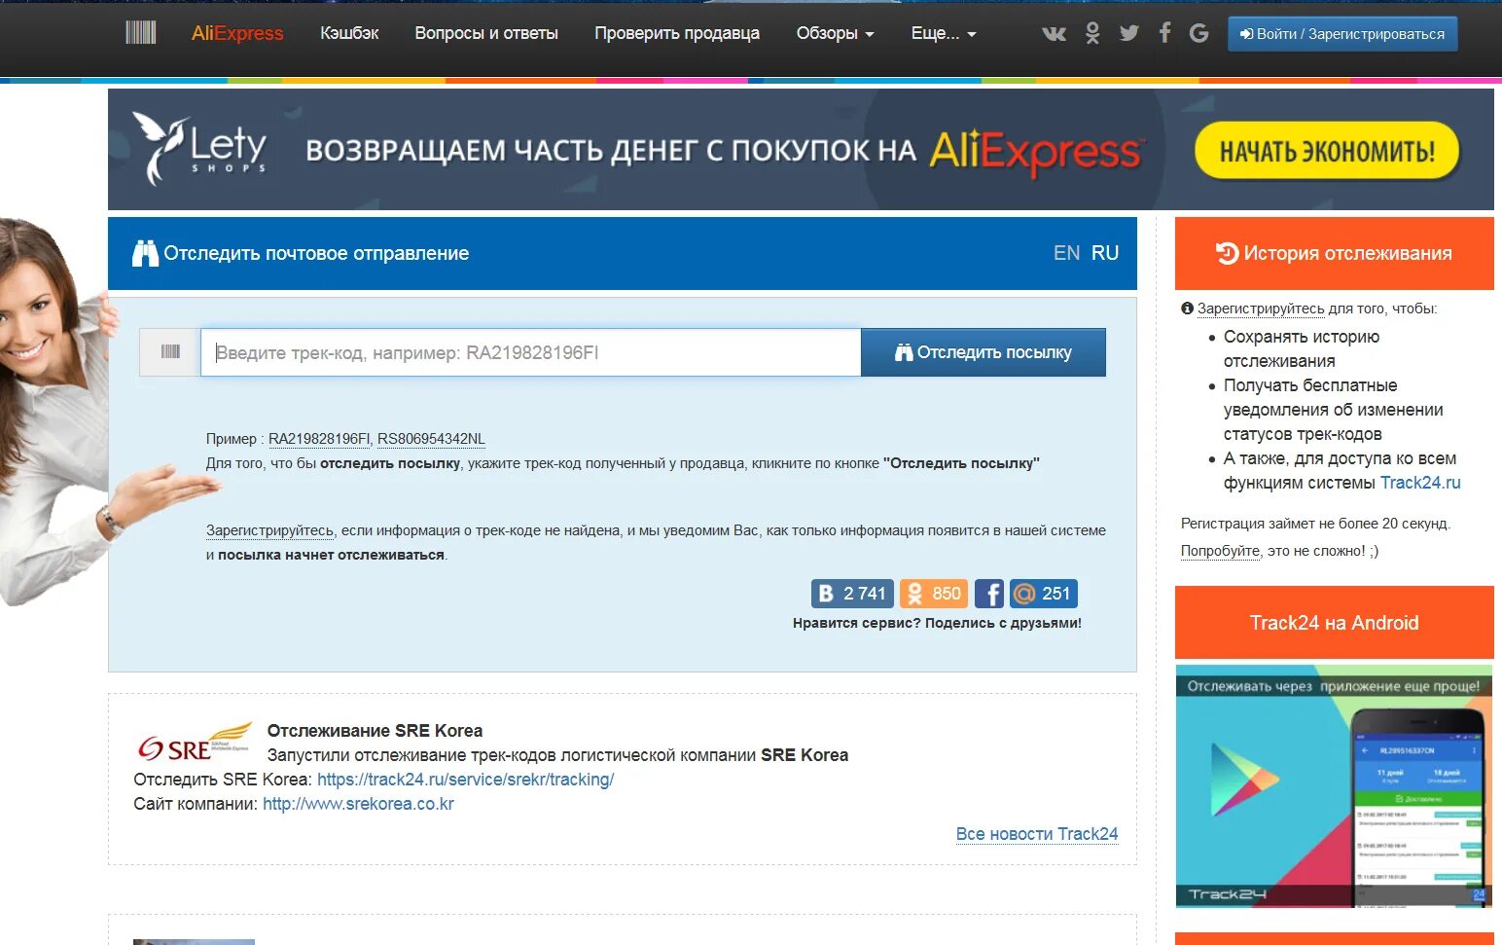Open История отслеживания panel header
Viewport: 1502px width, 945px height.
click(x=1335, y=253)
